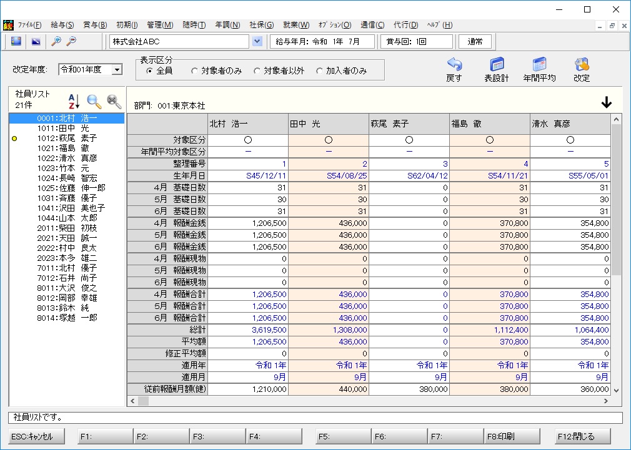Open the ヘルプ(H) menu
The width and height of the screenshot is (631, 450).
[x=440, y=25]
